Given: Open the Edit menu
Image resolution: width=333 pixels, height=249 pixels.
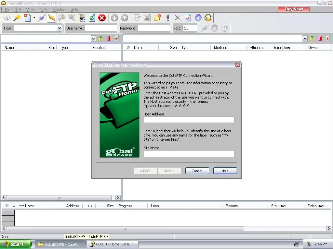Looking at the screenshot, I should (18, 10).
